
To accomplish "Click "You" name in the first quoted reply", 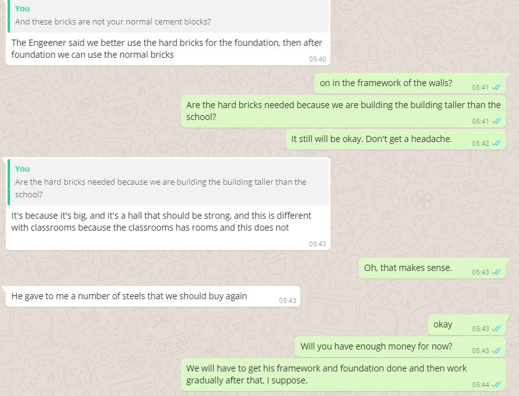I will tap(23, 9).
